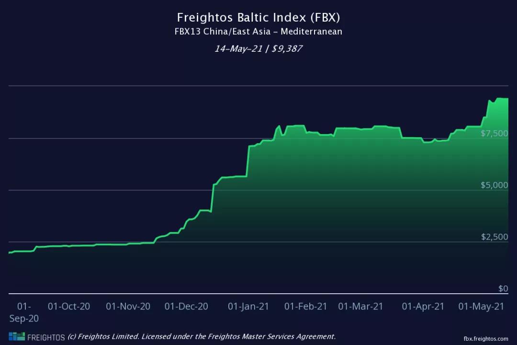Screen dimensions: 517x345
Task: Click the 01-Apr-21 date label
Action: [423, 307]
